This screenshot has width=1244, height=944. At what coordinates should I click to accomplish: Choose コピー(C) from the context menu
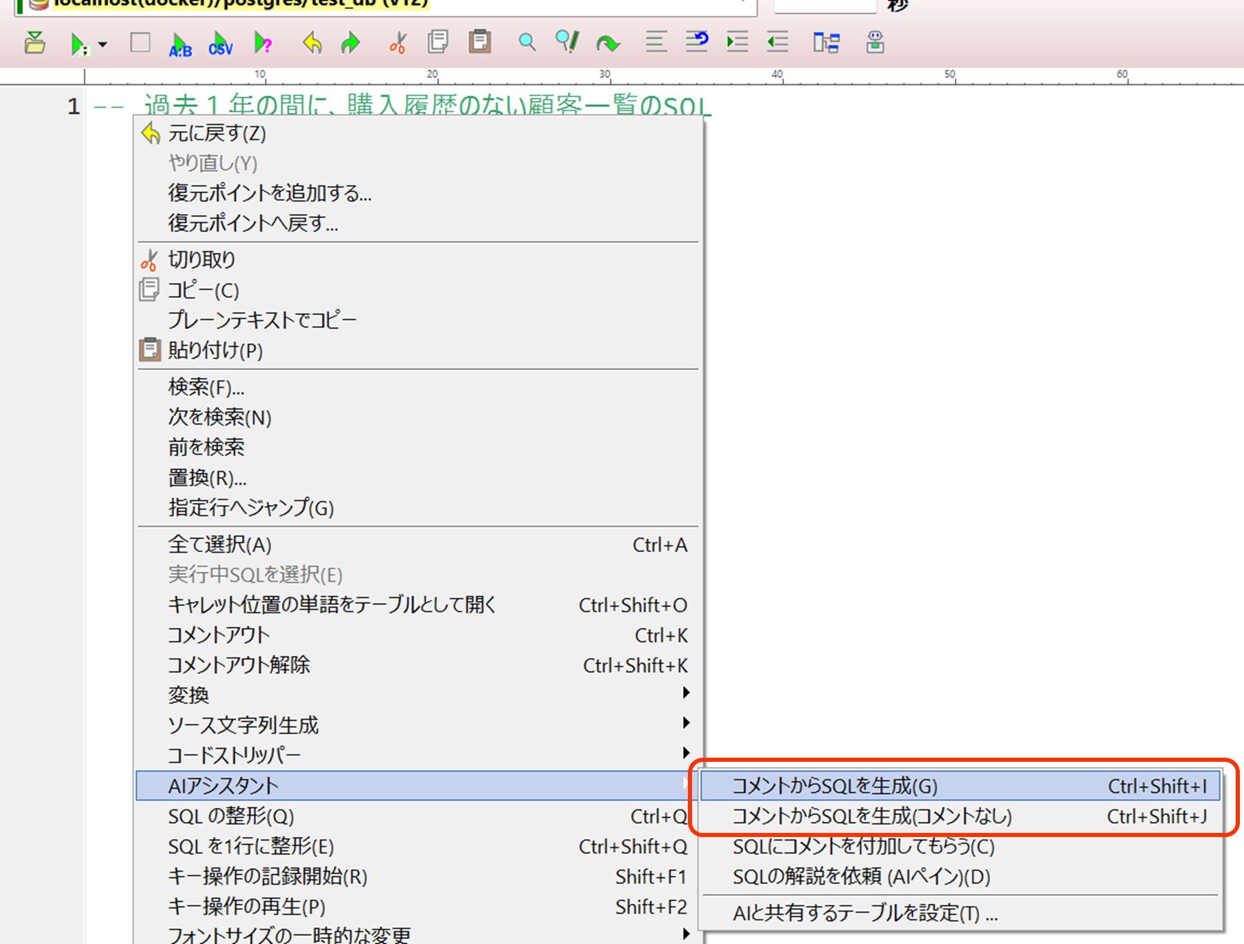pos(418,290)
